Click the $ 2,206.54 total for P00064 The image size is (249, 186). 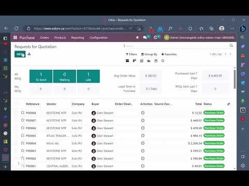point(195,143)
